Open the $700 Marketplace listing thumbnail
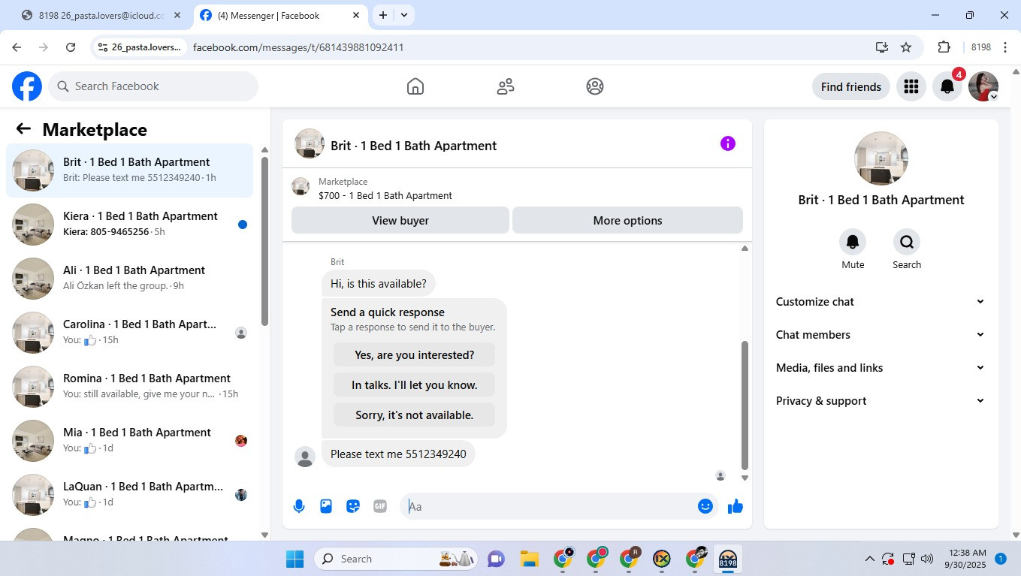 pyautogui.click(x=301, y=186)
